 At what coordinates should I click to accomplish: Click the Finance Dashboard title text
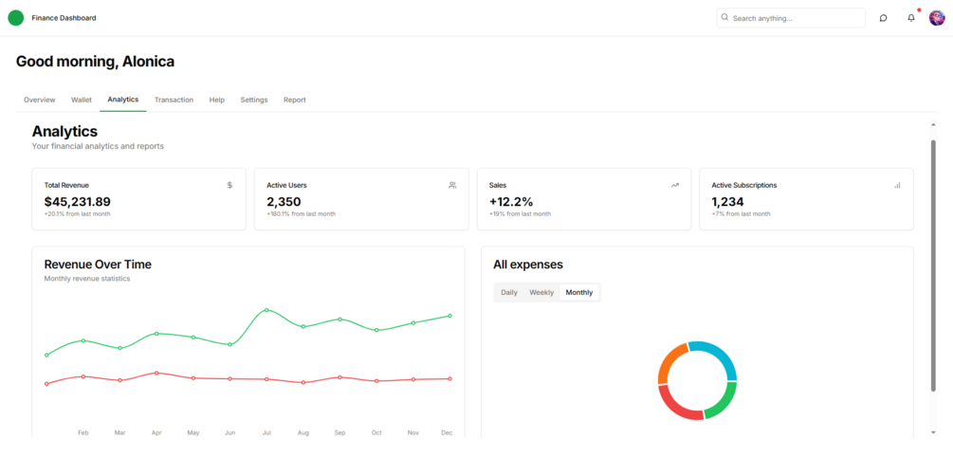64,18
